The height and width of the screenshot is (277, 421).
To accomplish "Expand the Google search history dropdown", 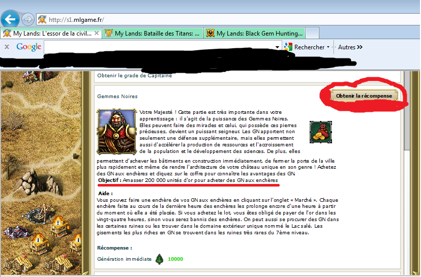I will tap(278, 47).
